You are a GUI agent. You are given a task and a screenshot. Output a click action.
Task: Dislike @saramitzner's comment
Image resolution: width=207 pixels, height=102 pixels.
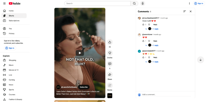(149, 41)
